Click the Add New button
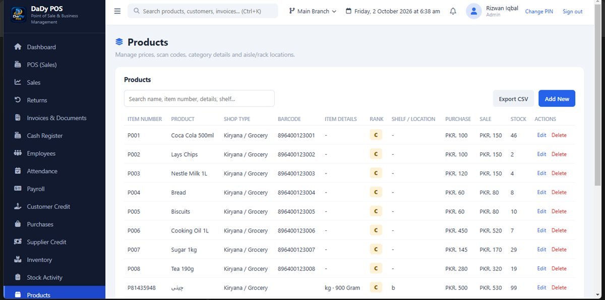605x300 pixels. (x=557, y=99)
